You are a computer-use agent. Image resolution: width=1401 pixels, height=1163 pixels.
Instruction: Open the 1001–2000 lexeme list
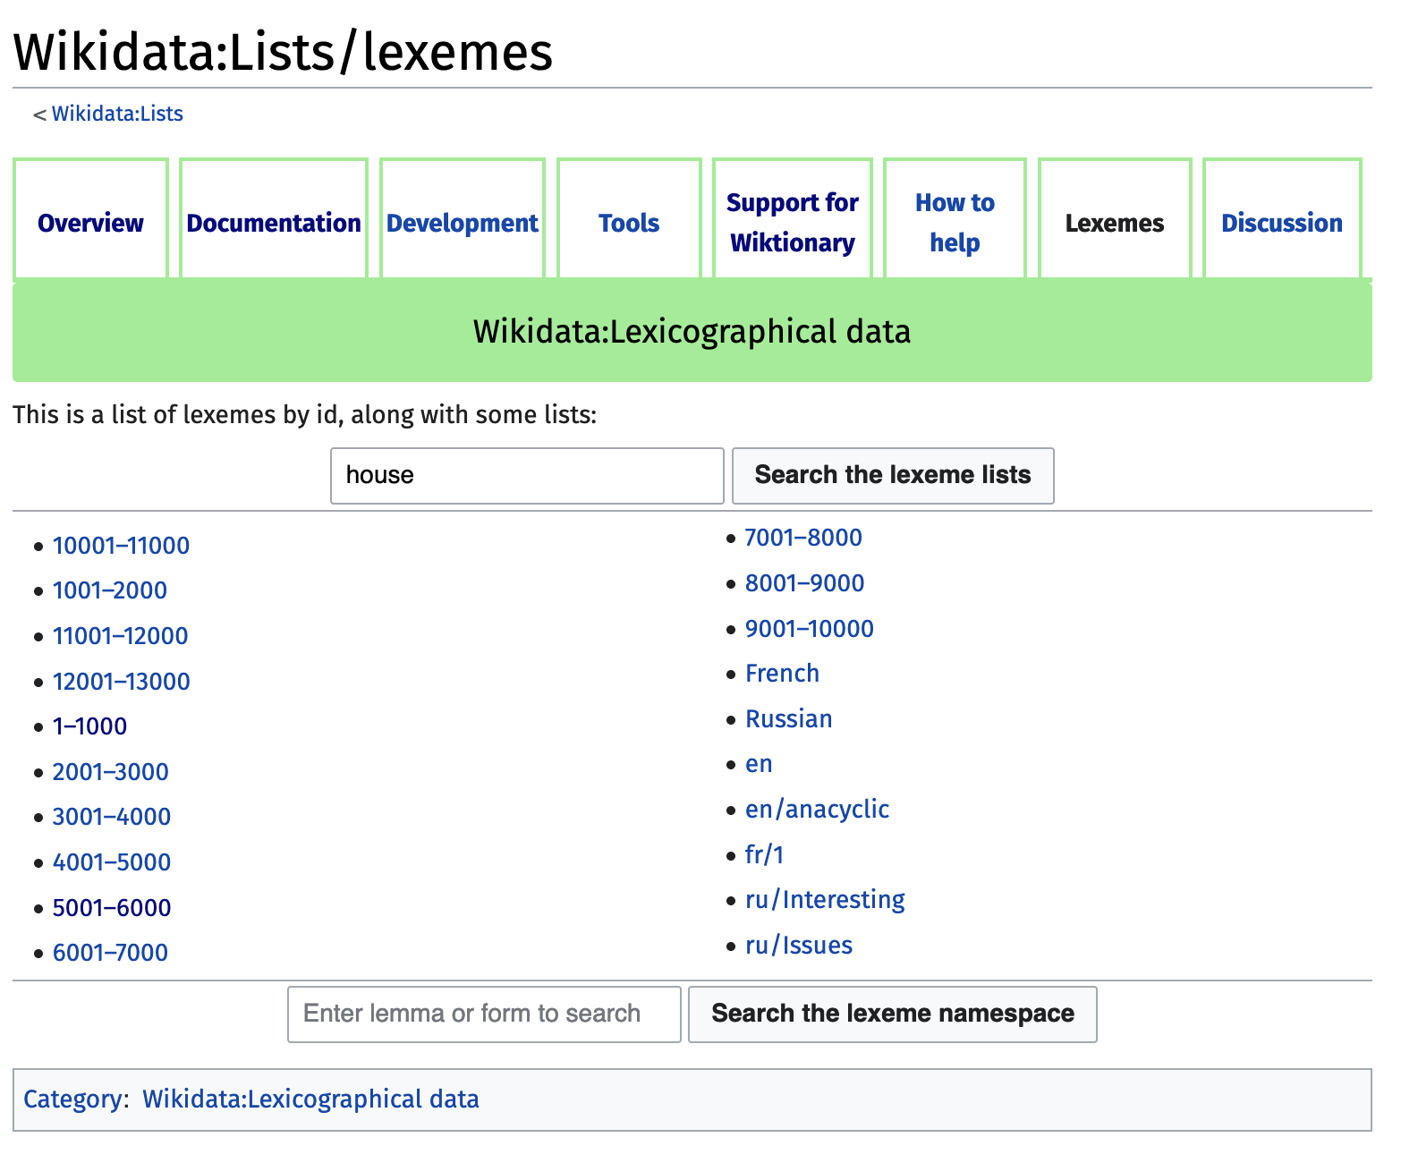[110, 590]
